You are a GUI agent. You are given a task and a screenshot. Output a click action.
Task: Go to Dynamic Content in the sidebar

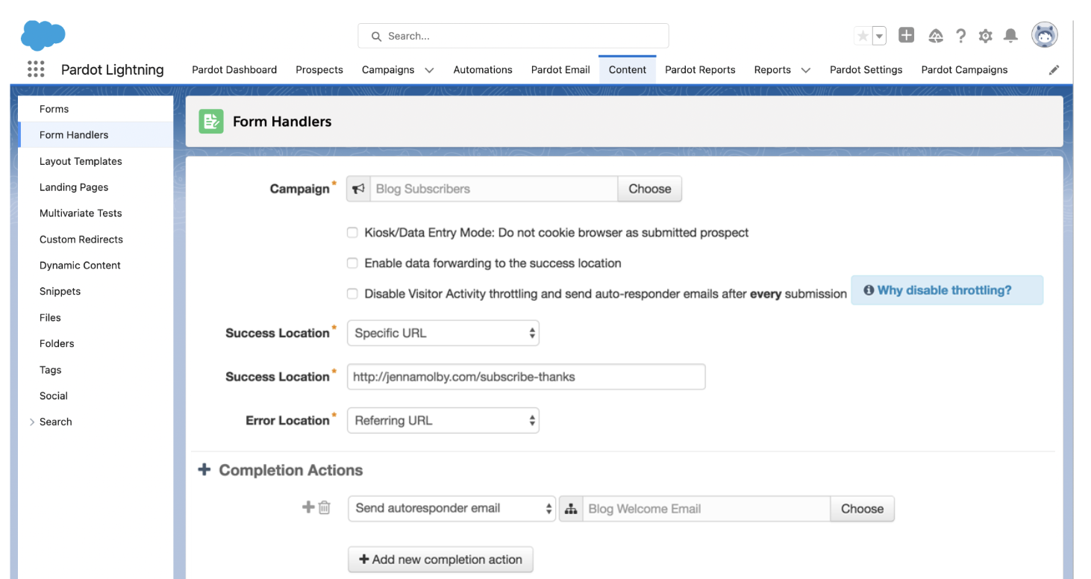[x=96, y=266]
